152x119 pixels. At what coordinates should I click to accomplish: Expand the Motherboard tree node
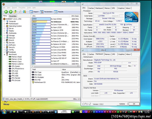tap(4, 24)
